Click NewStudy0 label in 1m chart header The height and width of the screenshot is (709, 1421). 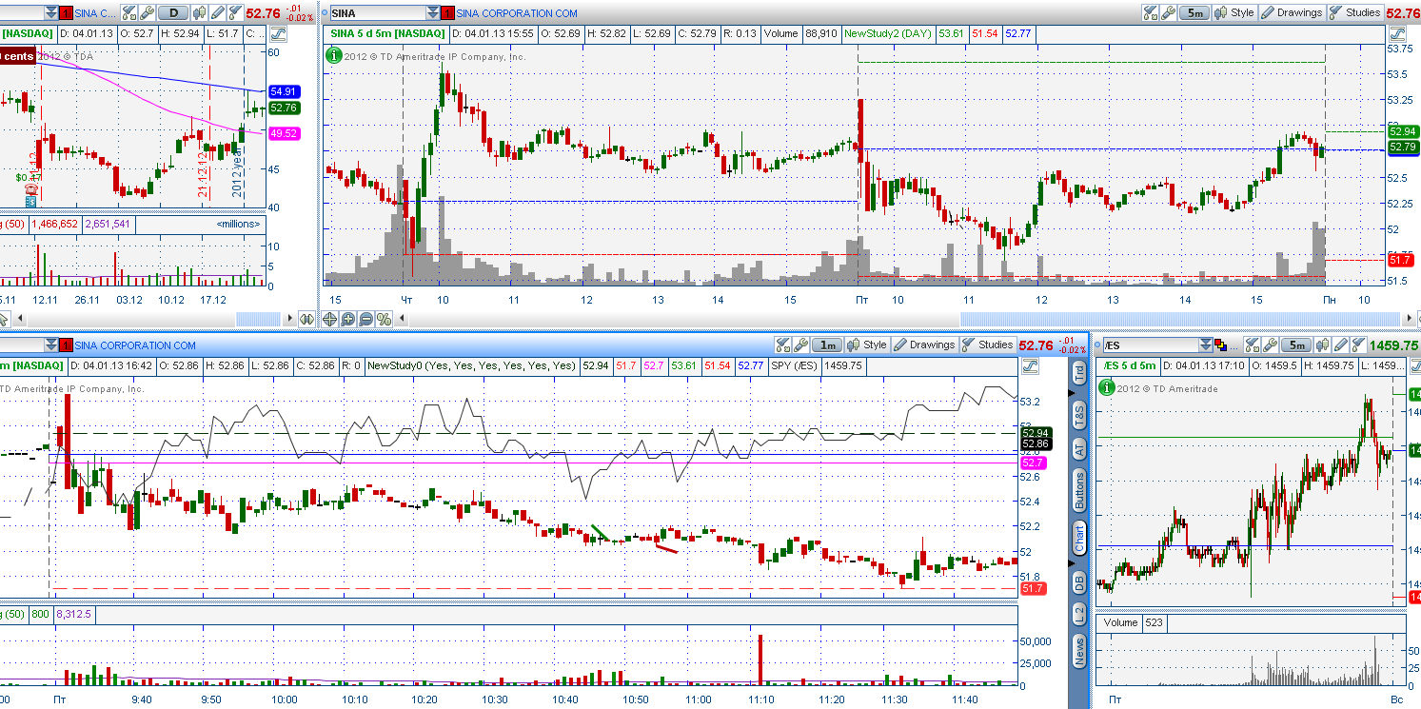tap(471, 365)
